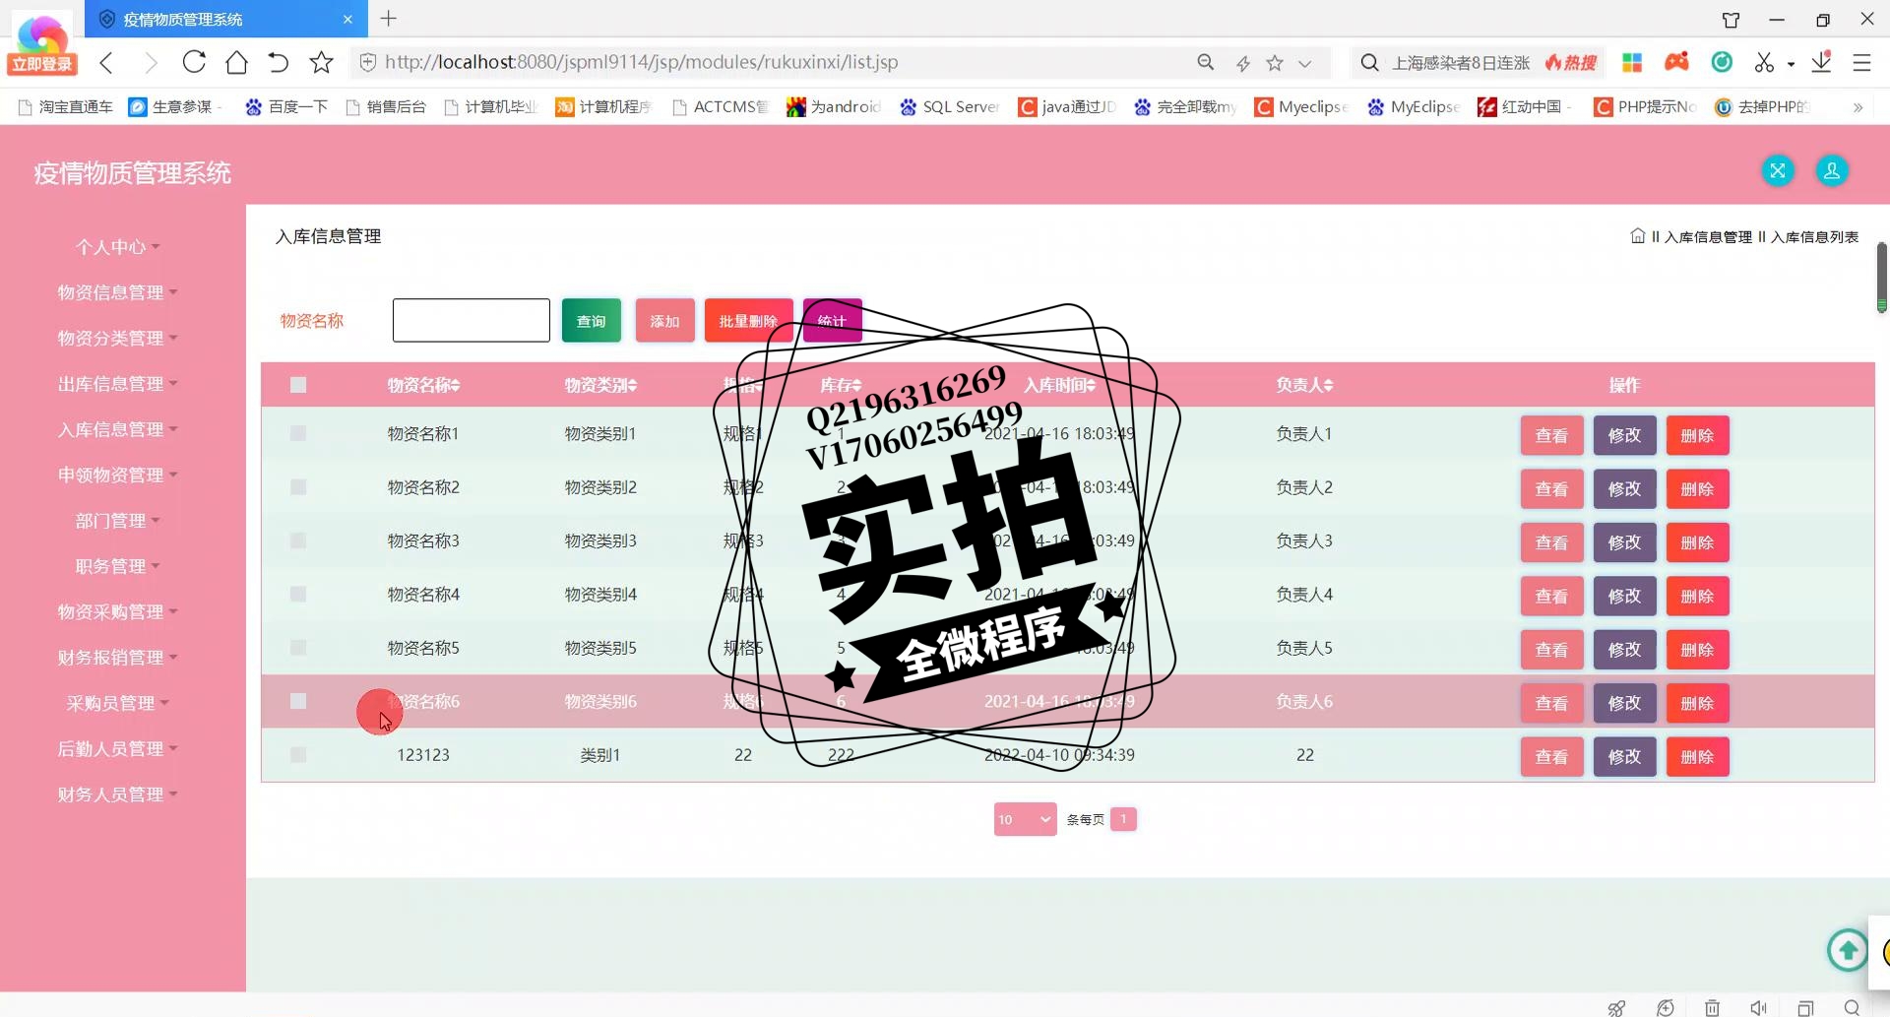The image size is (1890, 1017).
Task: Open the 后勤人员管理 sidebar menu
Action: pyautogui.click(x=117, y=748)
